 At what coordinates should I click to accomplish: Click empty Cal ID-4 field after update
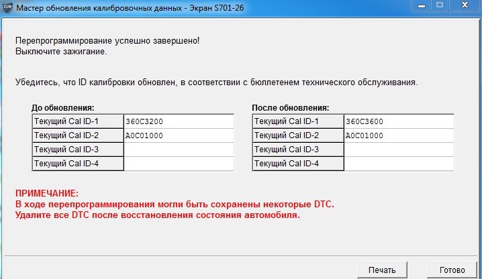pos(399,164)
